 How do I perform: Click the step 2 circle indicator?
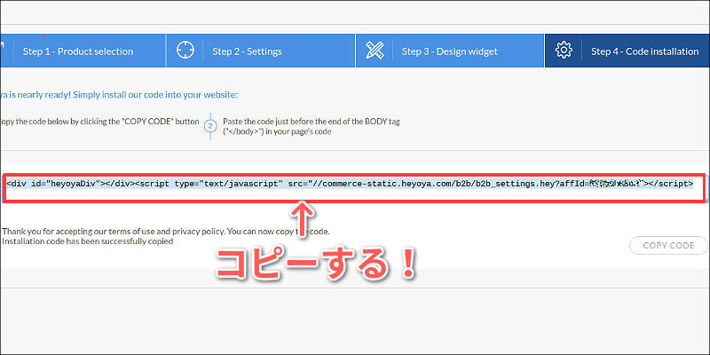(x=209, y=126)
